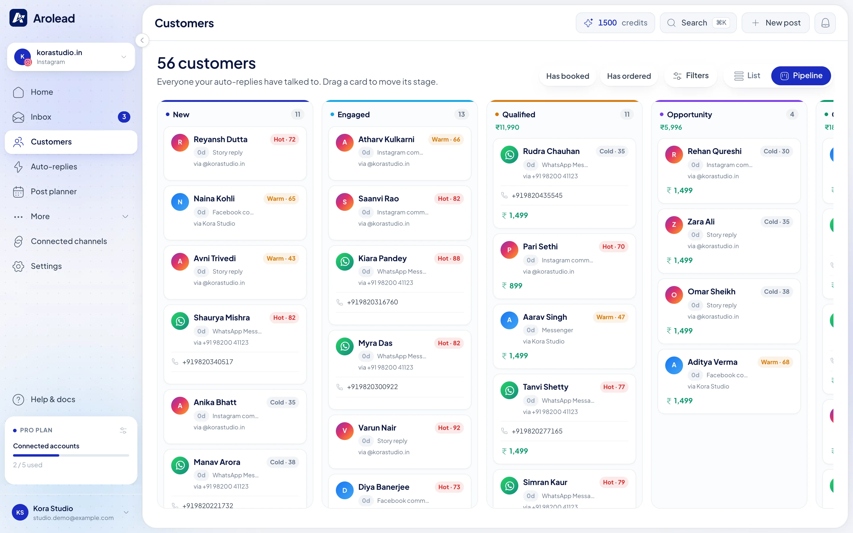Switch to Pipeline view

(x=801, y=76)
